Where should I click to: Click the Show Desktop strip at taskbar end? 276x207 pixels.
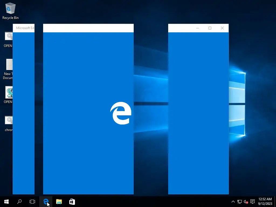click(275, 202)
